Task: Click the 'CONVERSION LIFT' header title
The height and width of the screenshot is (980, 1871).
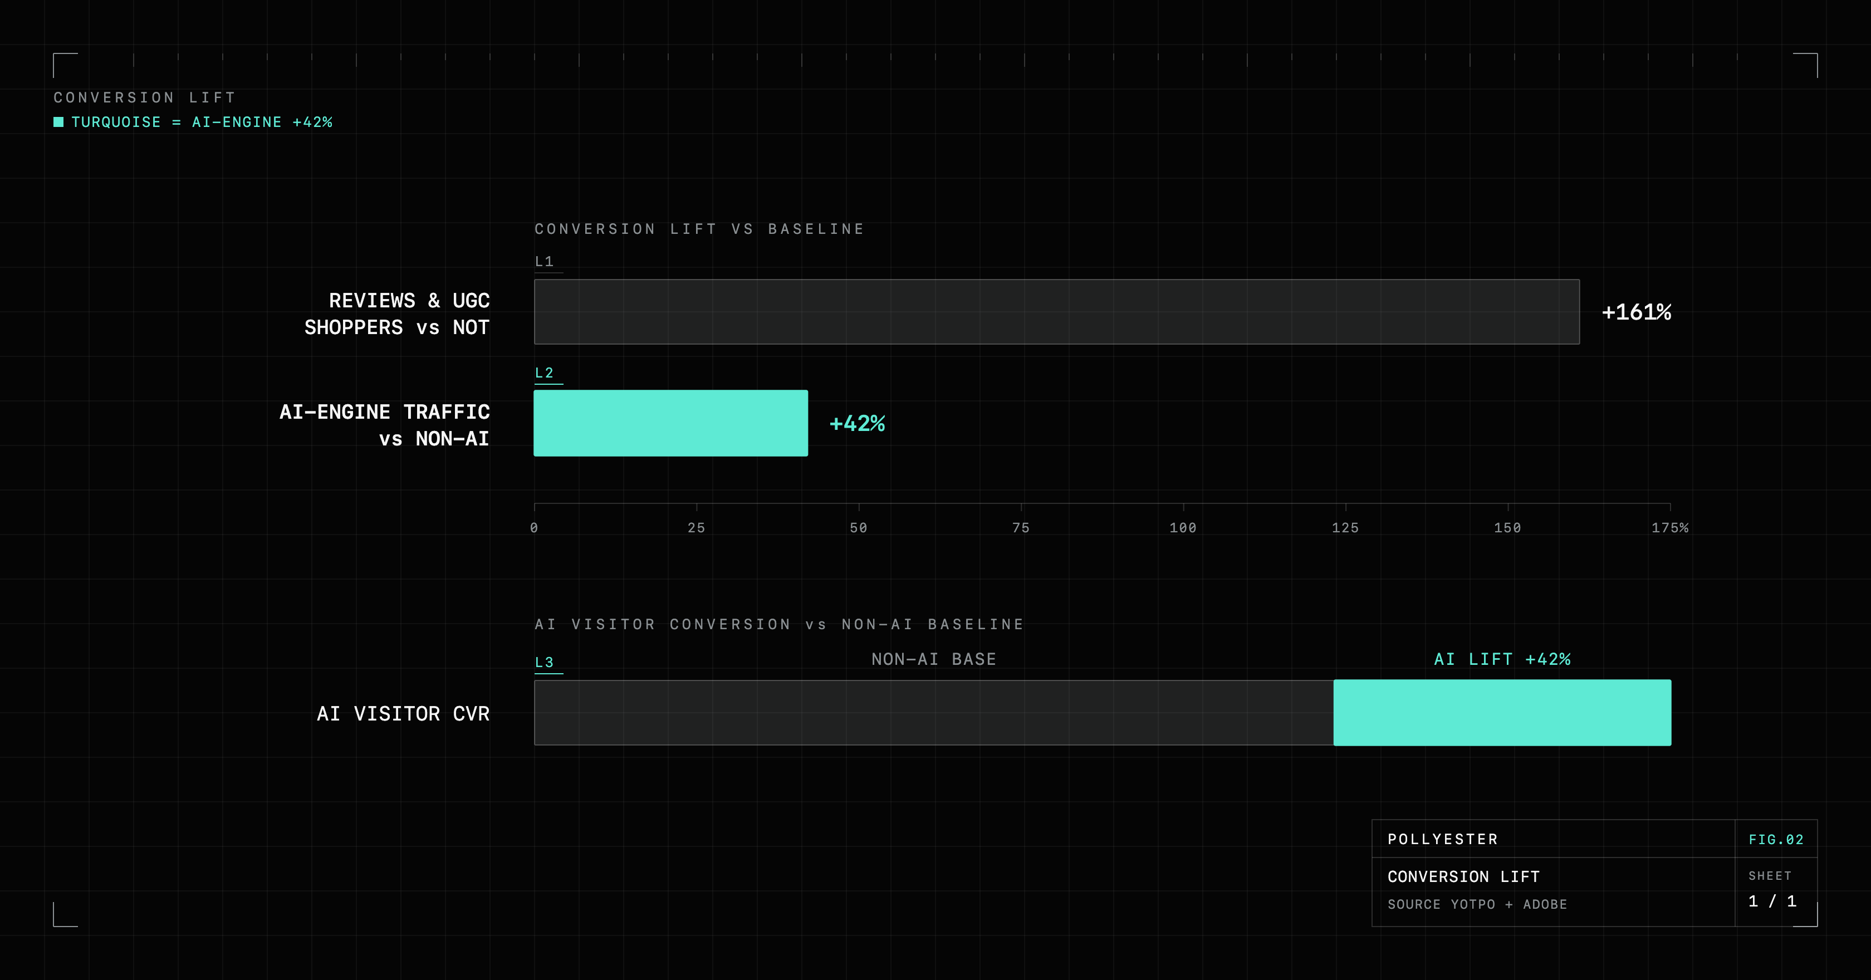Action: coord(145,97)
